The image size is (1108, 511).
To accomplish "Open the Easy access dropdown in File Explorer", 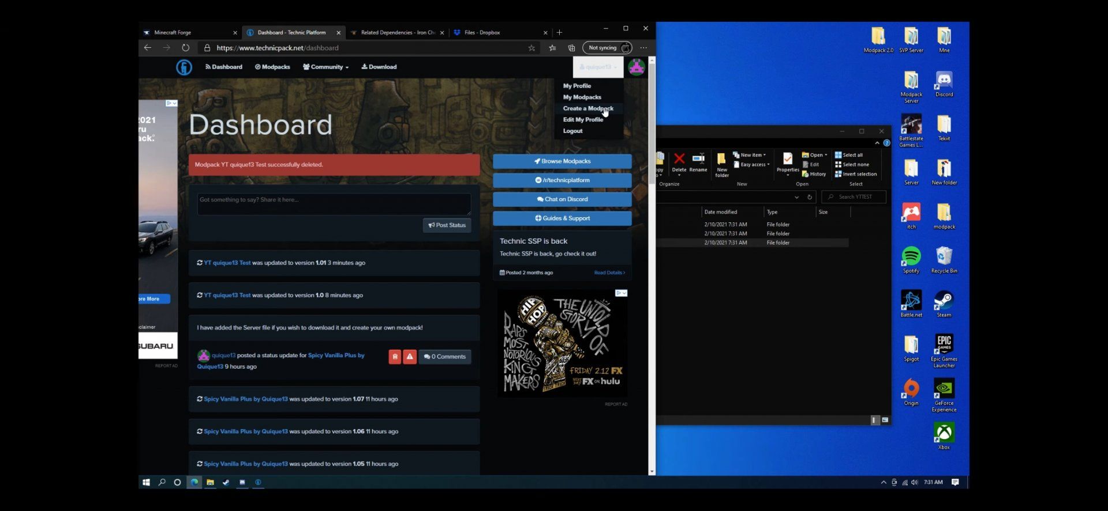I will tap(751, 165).
